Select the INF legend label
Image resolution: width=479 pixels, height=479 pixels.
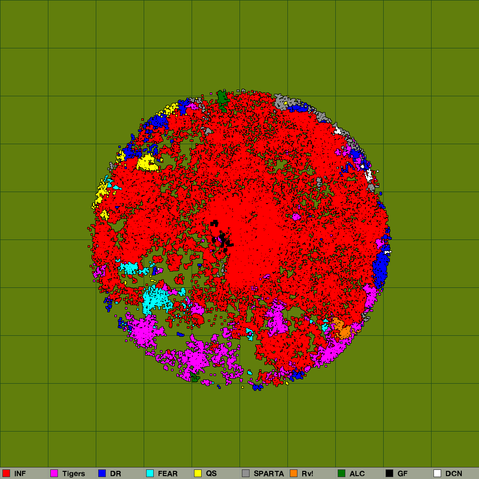click(20, 474)
